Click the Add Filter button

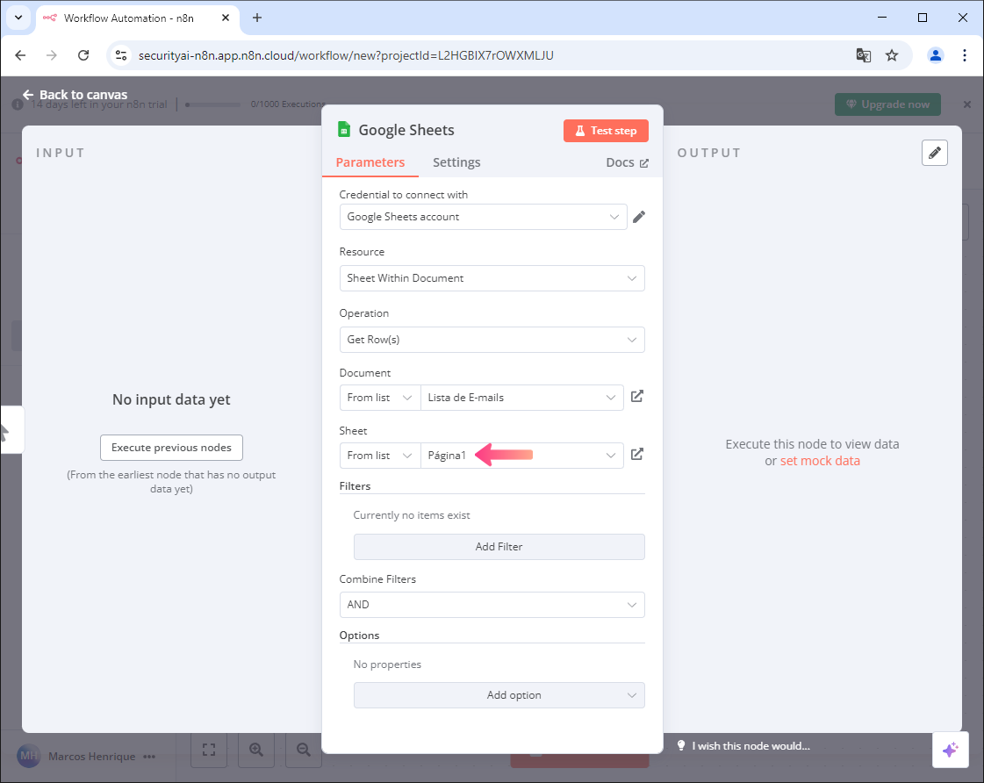coord(499,547)
